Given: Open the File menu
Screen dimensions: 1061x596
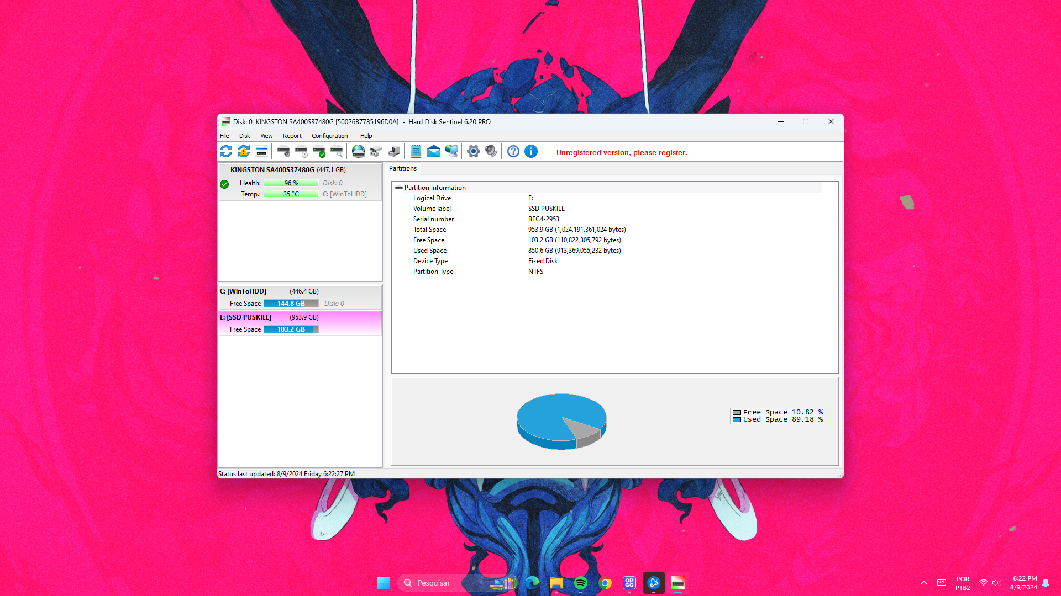Looking at the screenshot, I should point(224,136).
